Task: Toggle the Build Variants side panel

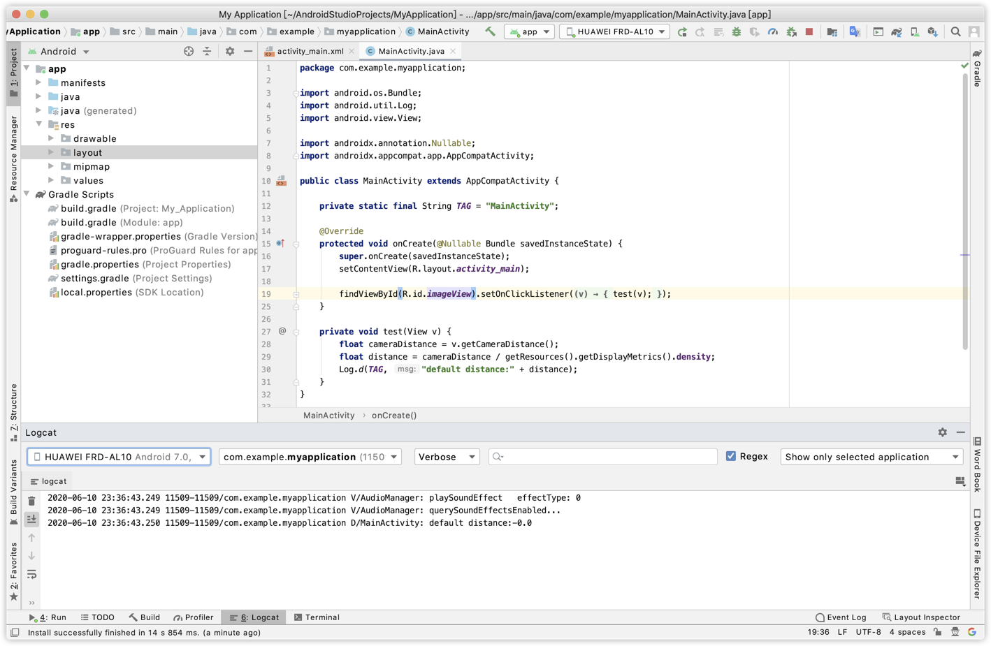Action: point(13,491)
